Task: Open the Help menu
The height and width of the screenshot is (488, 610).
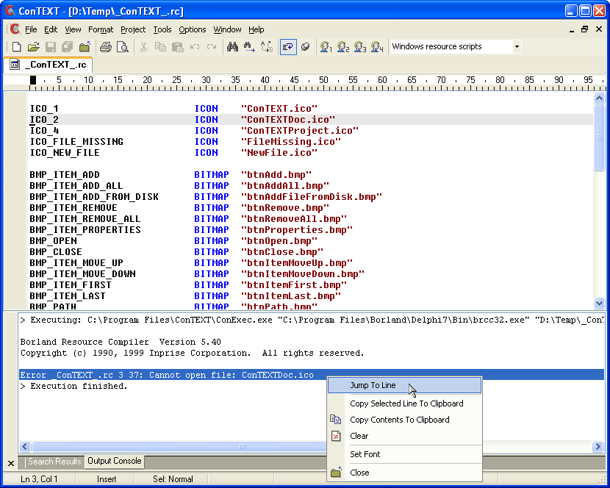Action: tap(256, 29)
